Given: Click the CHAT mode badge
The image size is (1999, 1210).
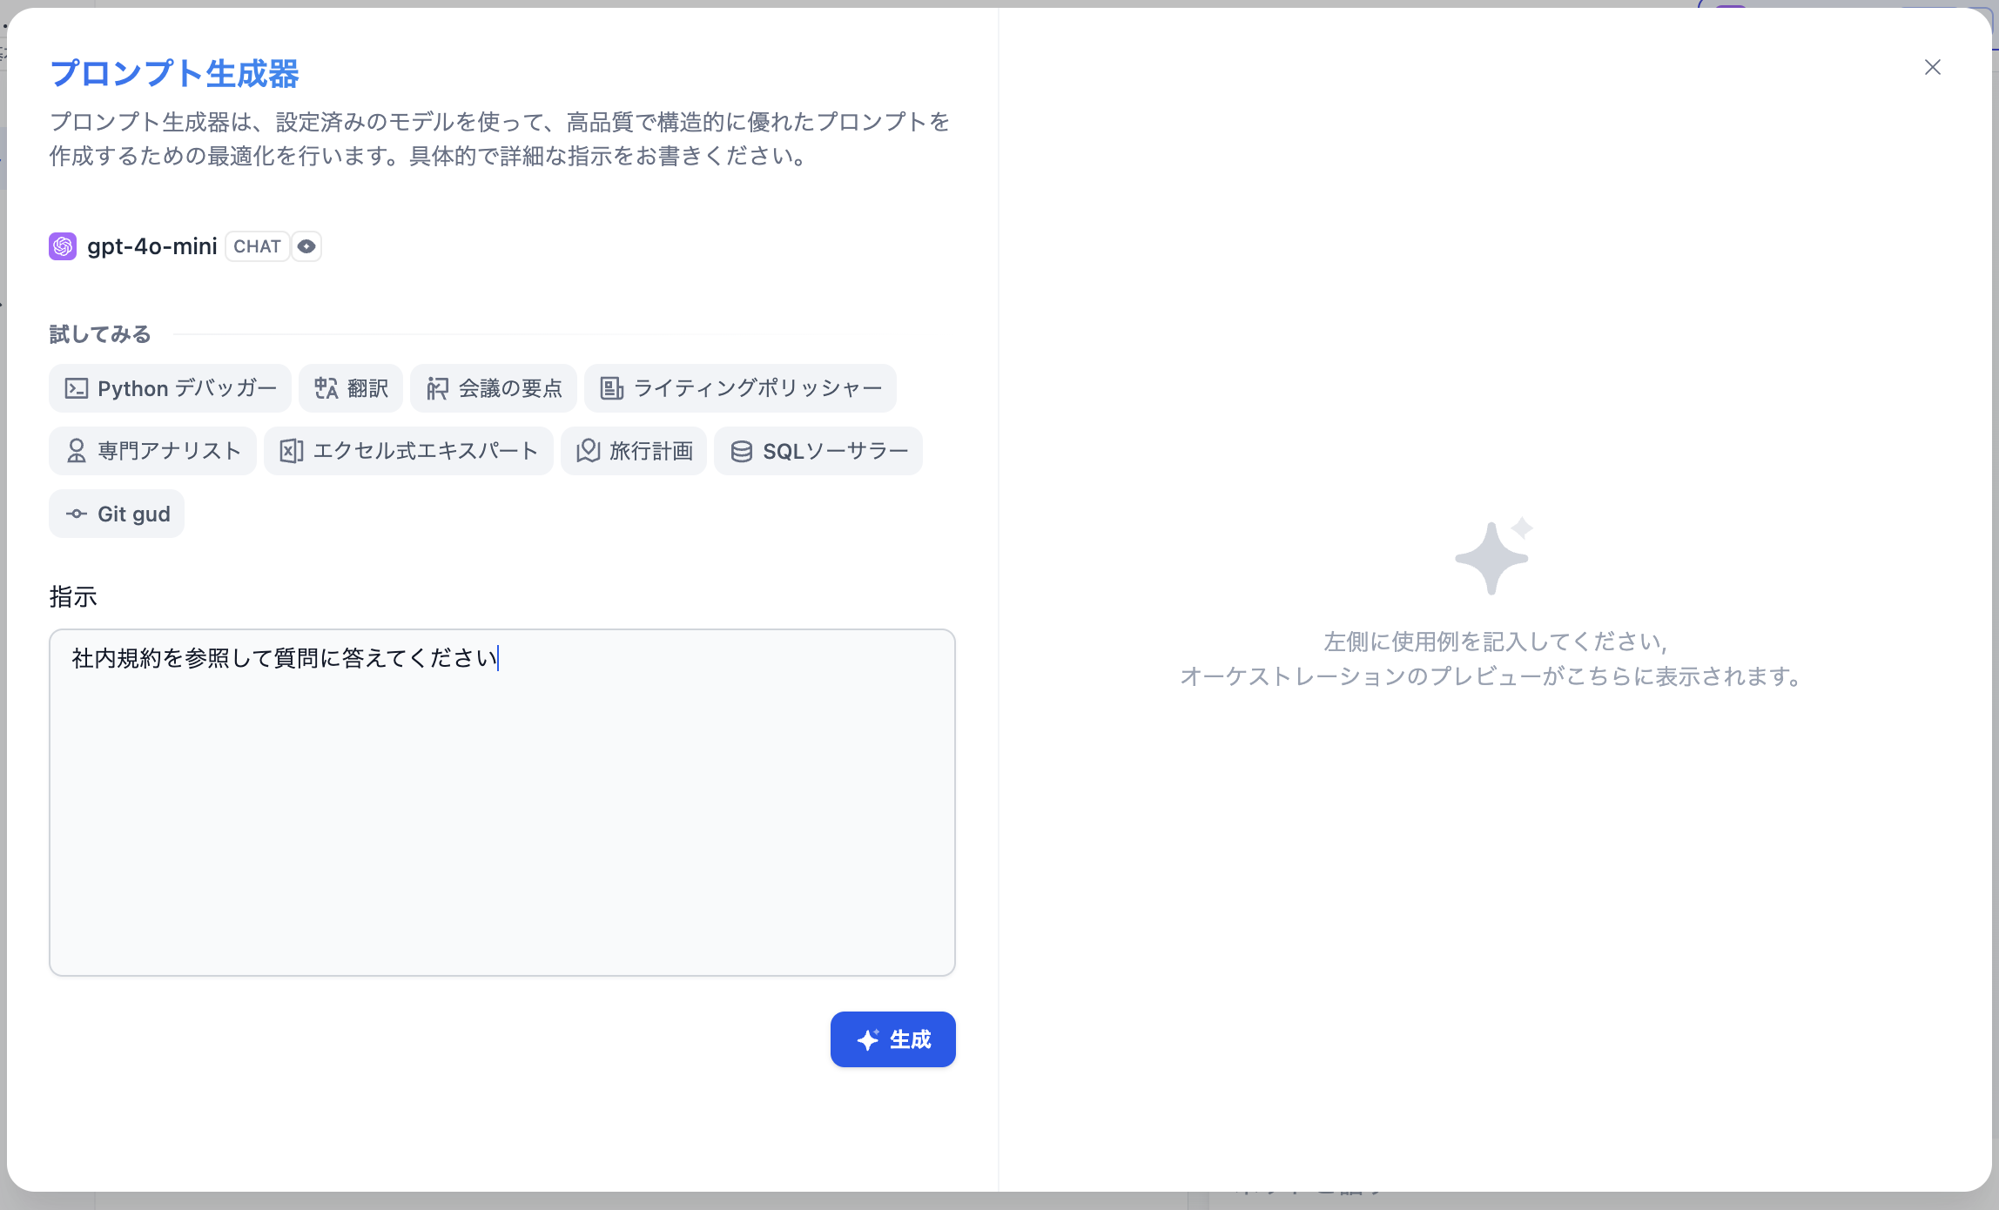Looking at the screenshot, I should click(257, 246).
